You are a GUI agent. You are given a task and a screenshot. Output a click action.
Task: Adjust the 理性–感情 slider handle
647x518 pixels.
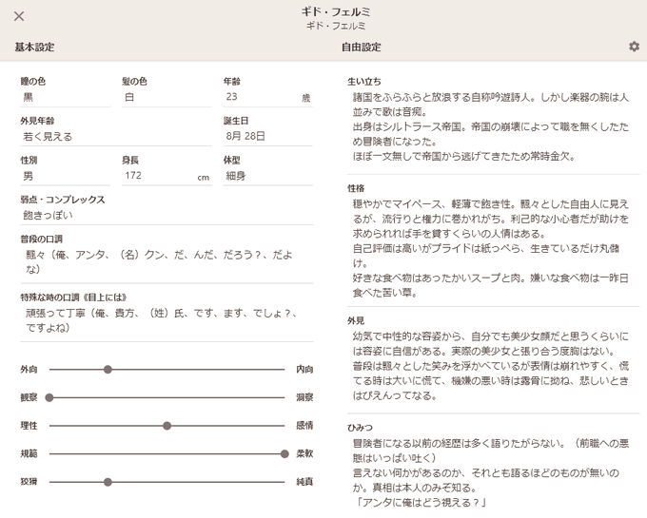pyautogui.click(x=167, y=426)
